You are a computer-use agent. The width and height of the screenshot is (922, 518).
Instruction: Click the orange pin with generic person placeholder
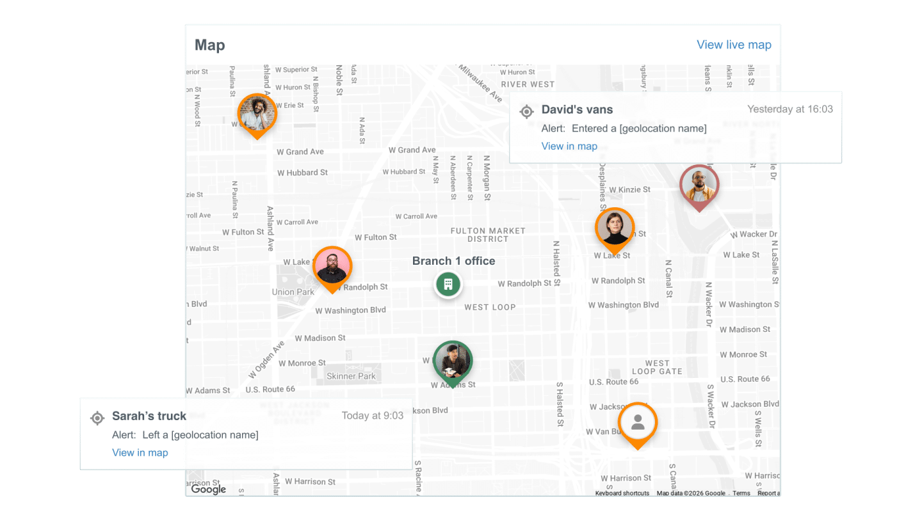point(638,425)
